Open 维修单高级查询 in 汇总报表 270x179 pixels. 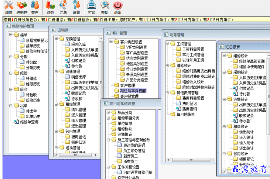click(249, 61)
